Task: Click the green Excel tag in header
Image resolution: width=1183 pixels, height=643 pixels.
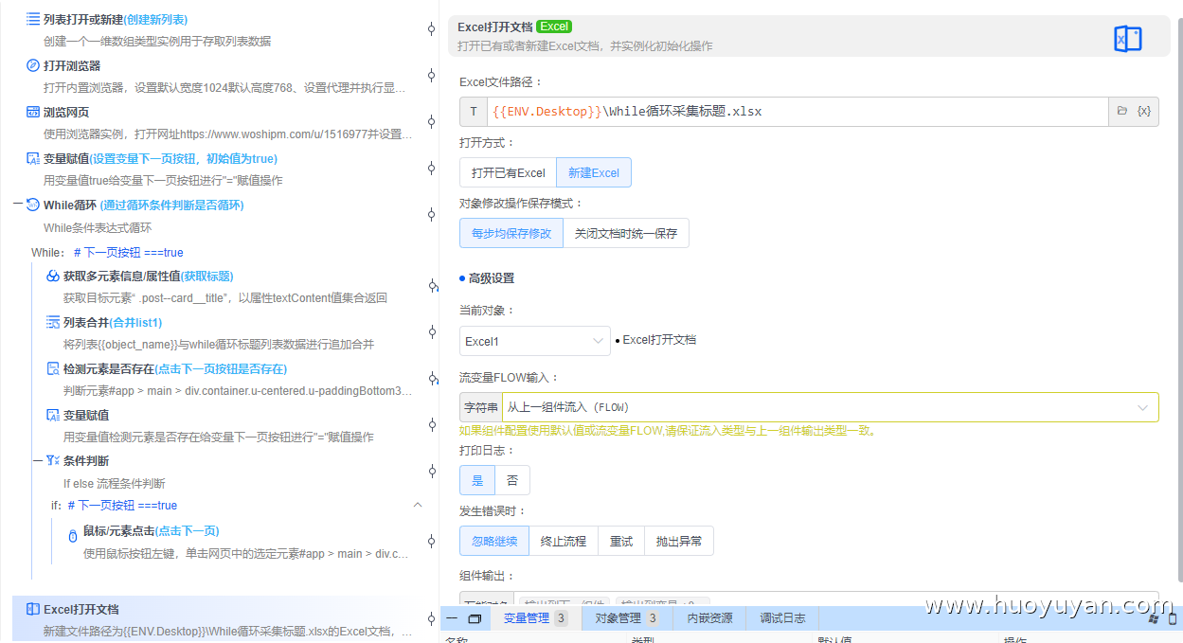Action: coord(555,27)
